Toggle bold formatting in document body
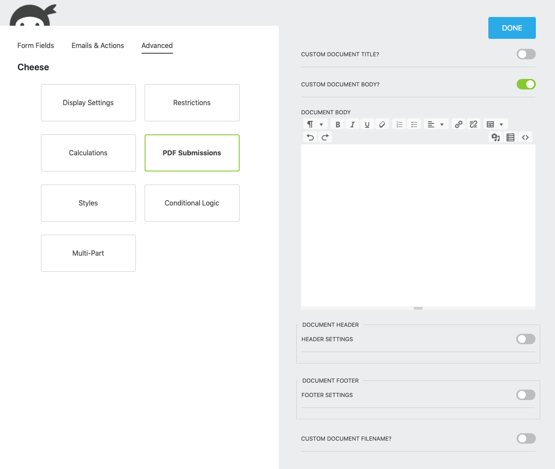The image size is (555, 469). click(x=337, y=124)
